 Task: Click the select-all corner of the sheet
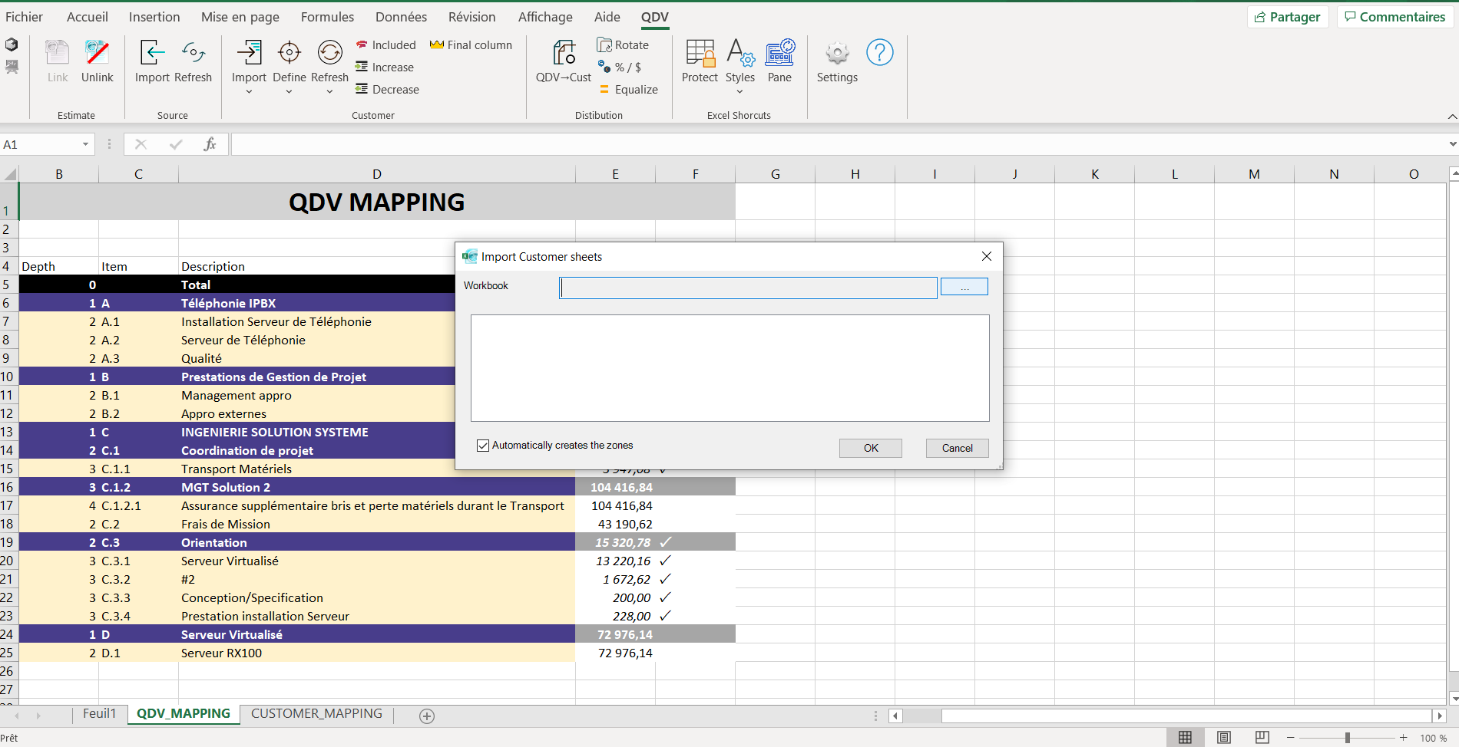click(9, 174)
